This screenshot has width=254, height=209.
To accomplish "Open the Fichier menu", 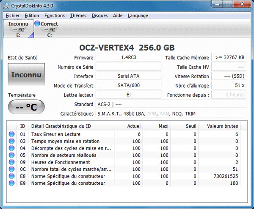I will 12,16.
